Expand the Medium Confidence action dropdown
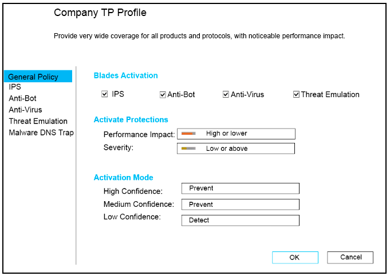This screenshot has height=276, width=390. coord(240,205)
